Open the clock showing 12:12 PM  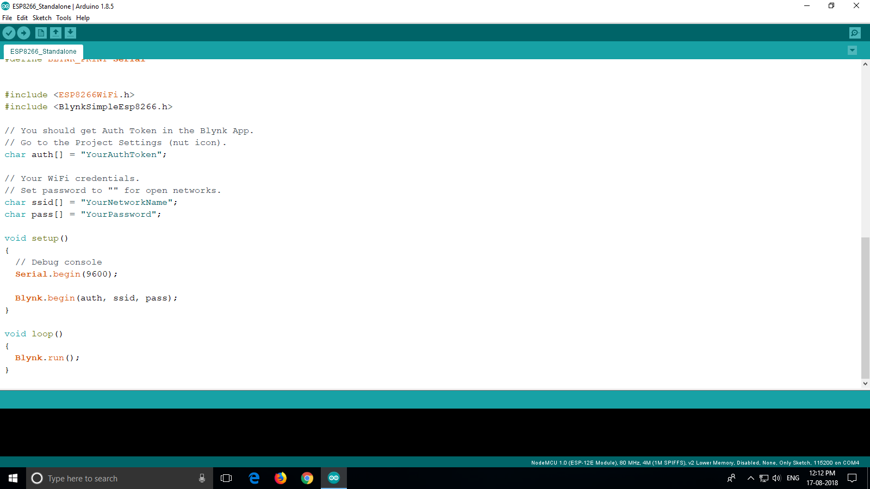coord(822,478)
